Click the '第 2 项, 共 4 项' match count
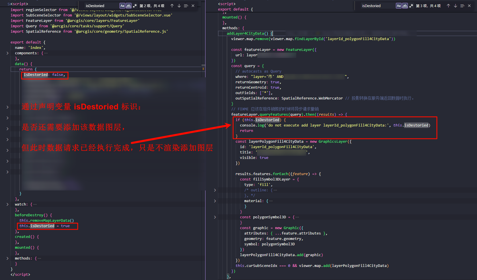477x280 pixels. point(152,6)
